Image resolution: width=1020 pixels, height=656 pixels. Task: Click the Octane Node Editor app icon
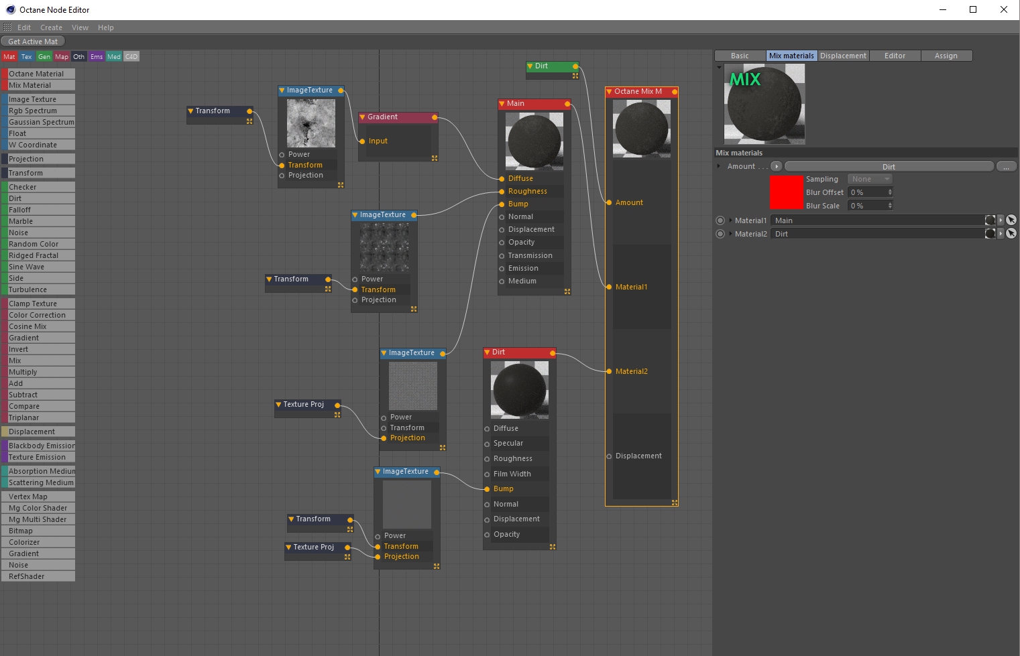(x=10, y=9)
